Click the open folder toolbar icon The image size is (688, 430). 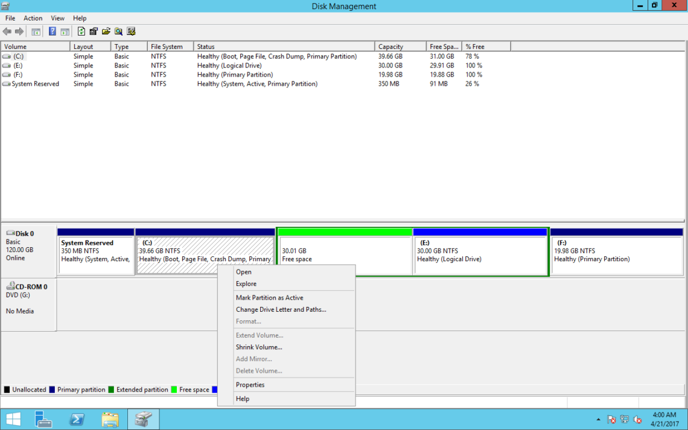click(106, 31)
